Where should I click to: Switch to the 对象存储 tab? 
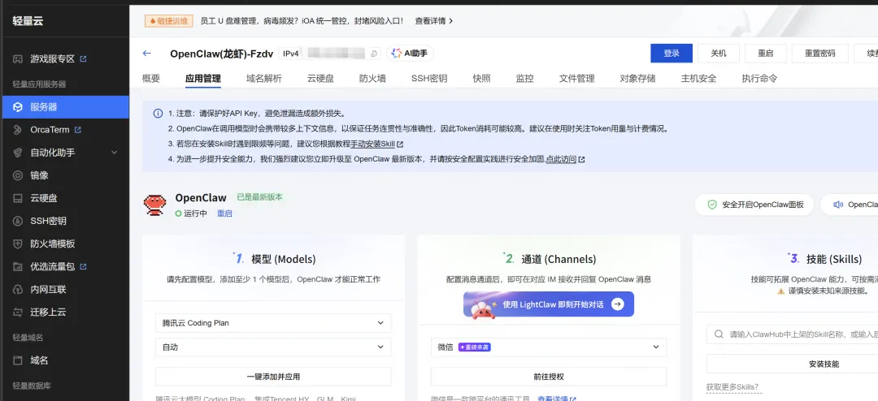click(638, 78)
